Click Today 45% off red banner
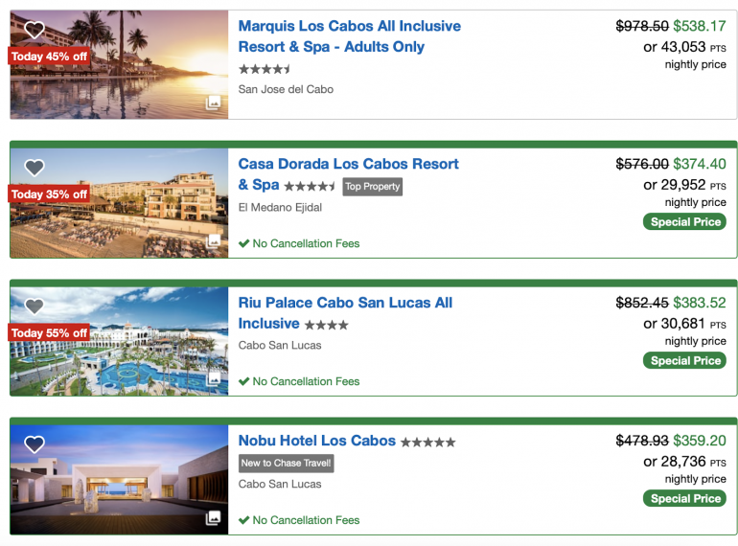Viewport: 738px width, 546px height. (49, 57)
